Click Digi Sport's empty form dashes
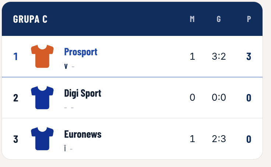 [x=69, y=108]
